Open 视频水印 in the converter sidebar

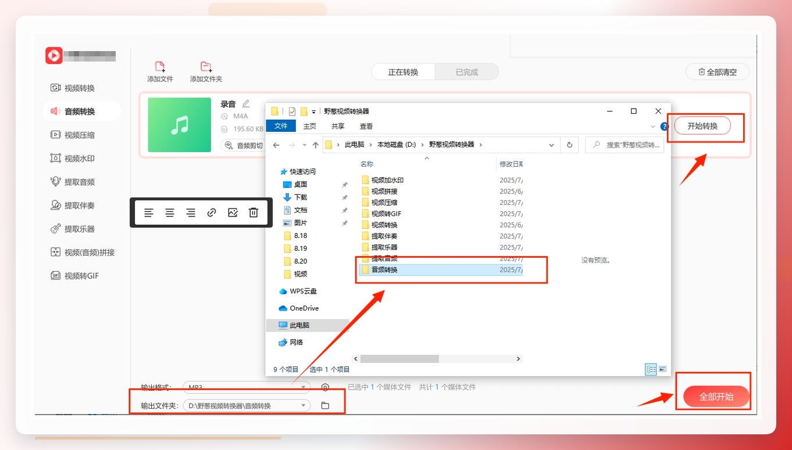coord(73,159)
